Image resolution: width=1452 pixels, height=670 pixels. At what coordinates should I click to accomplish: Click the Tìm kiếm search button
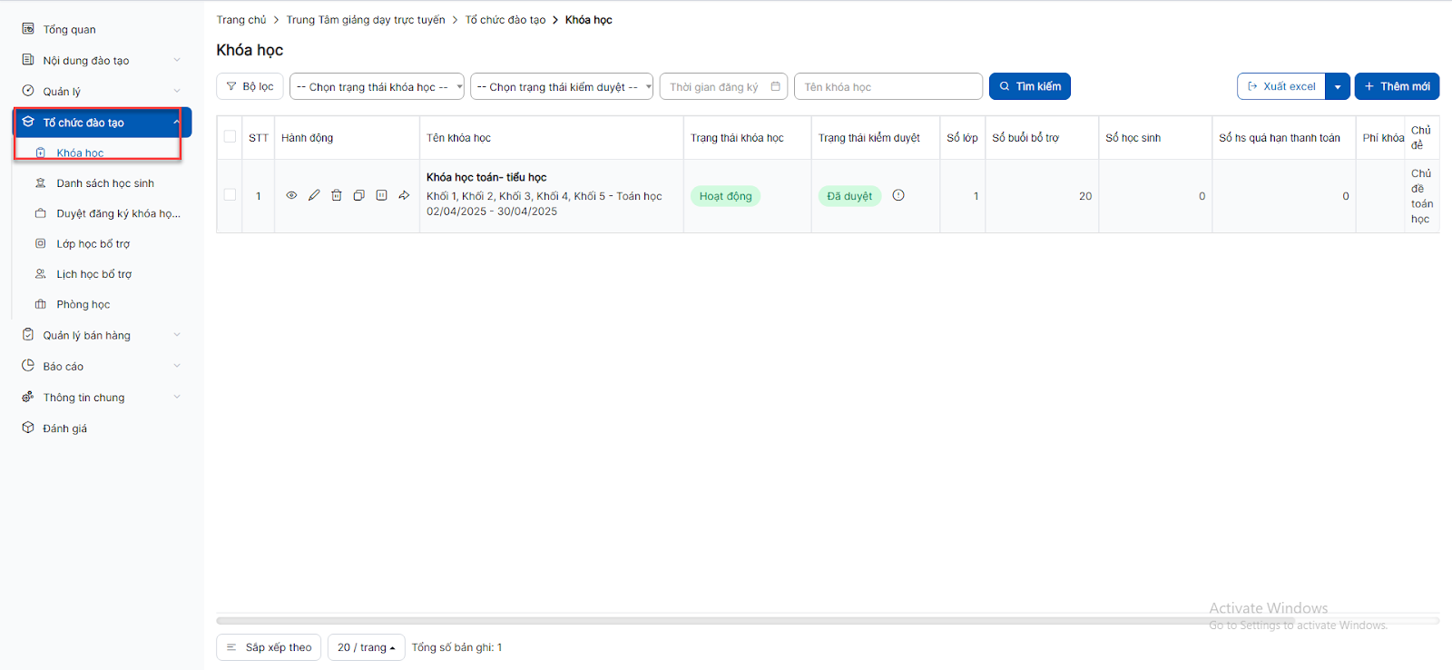[x=1030, y=86]
